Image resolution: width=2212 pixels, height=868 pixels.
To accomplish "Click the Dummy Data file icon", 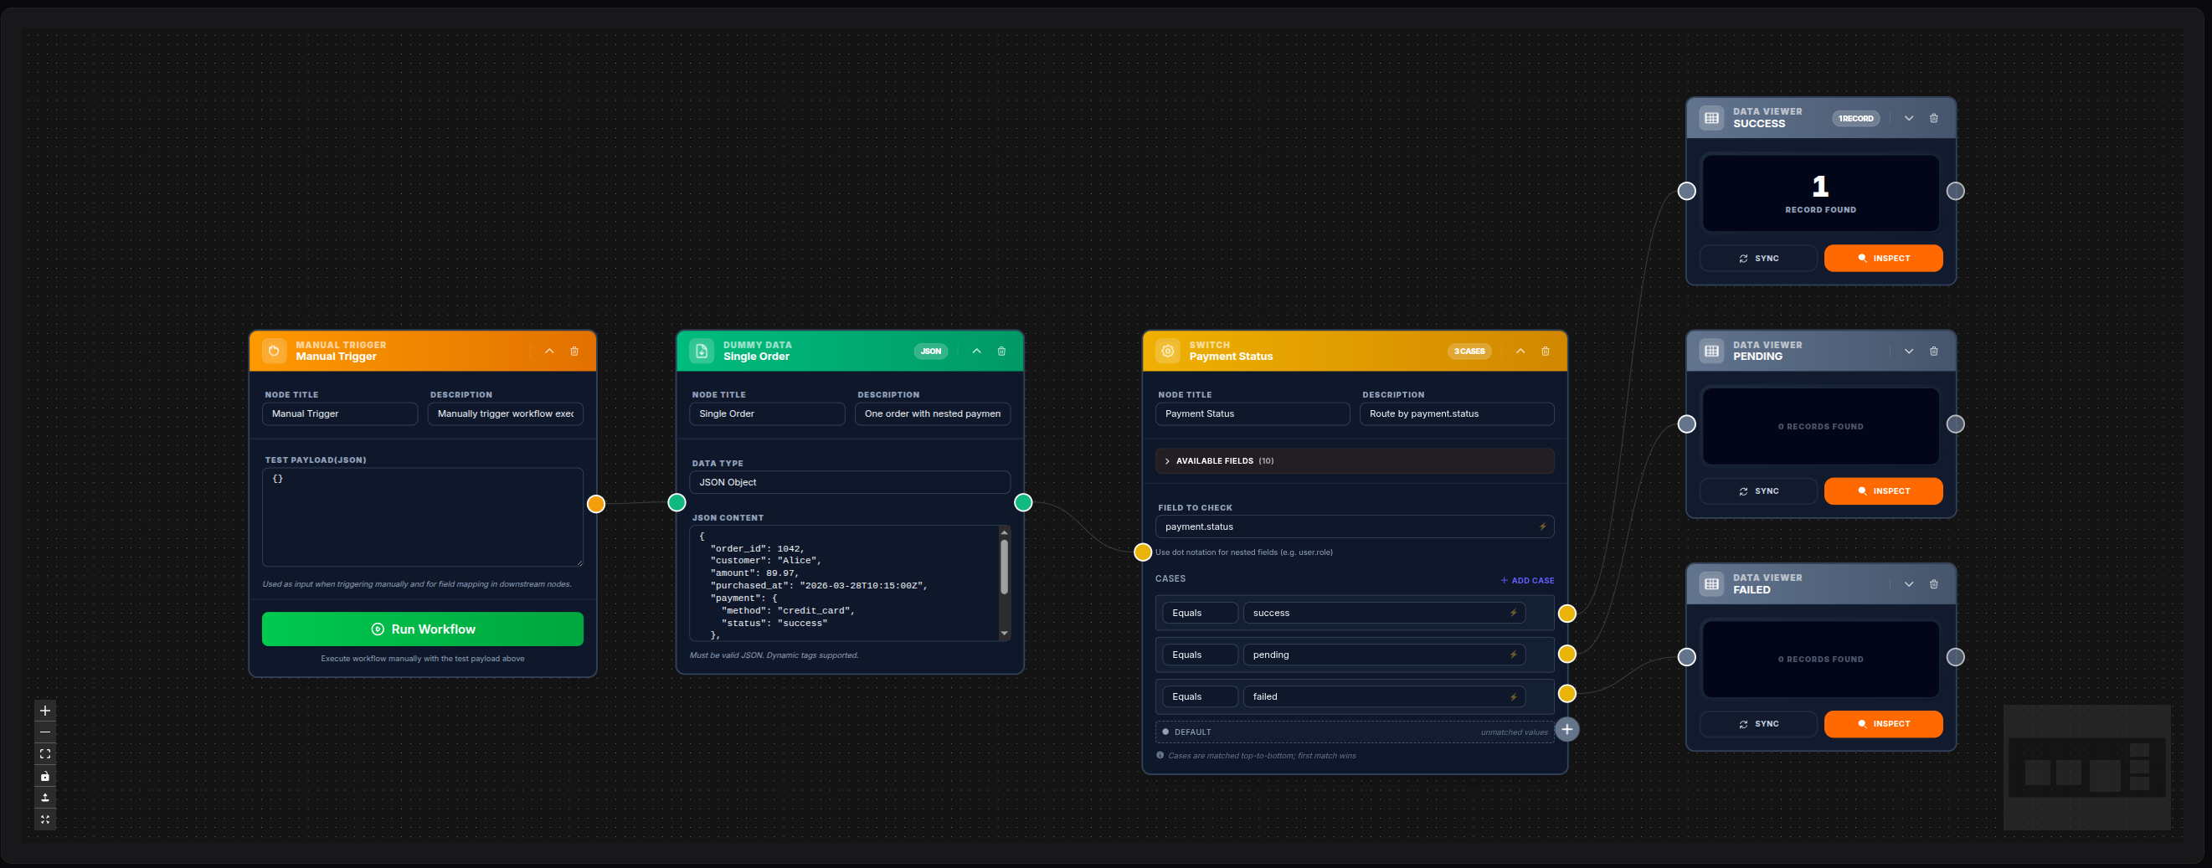I will click(702, 350).
